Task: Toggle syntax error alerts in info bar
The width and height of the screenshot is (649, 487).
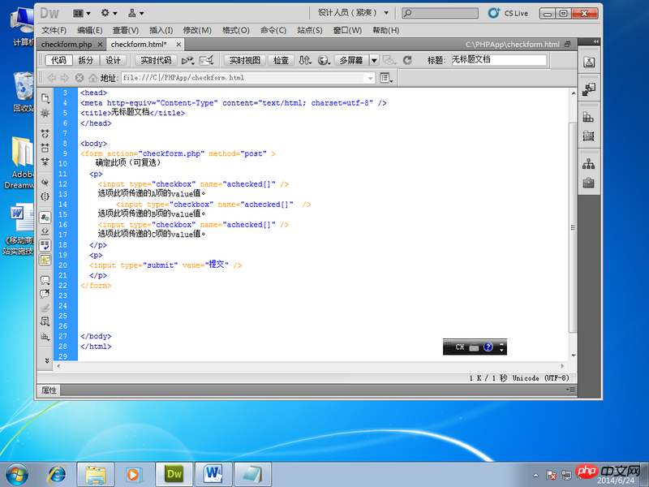Action: 45,260
